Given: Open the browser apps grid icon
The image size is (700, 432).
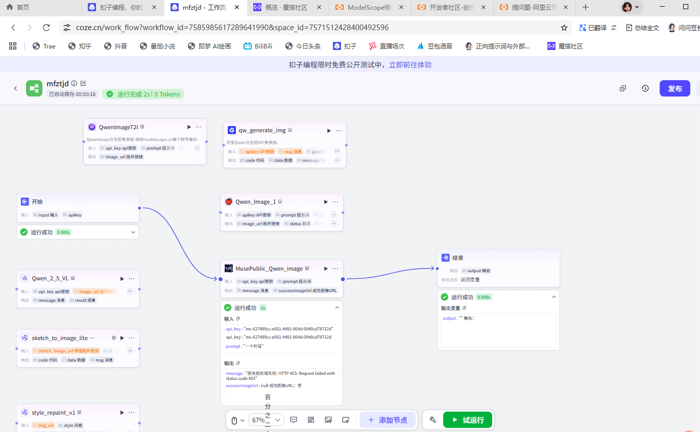Looking at the screenshot, I should tap(13, 46).
